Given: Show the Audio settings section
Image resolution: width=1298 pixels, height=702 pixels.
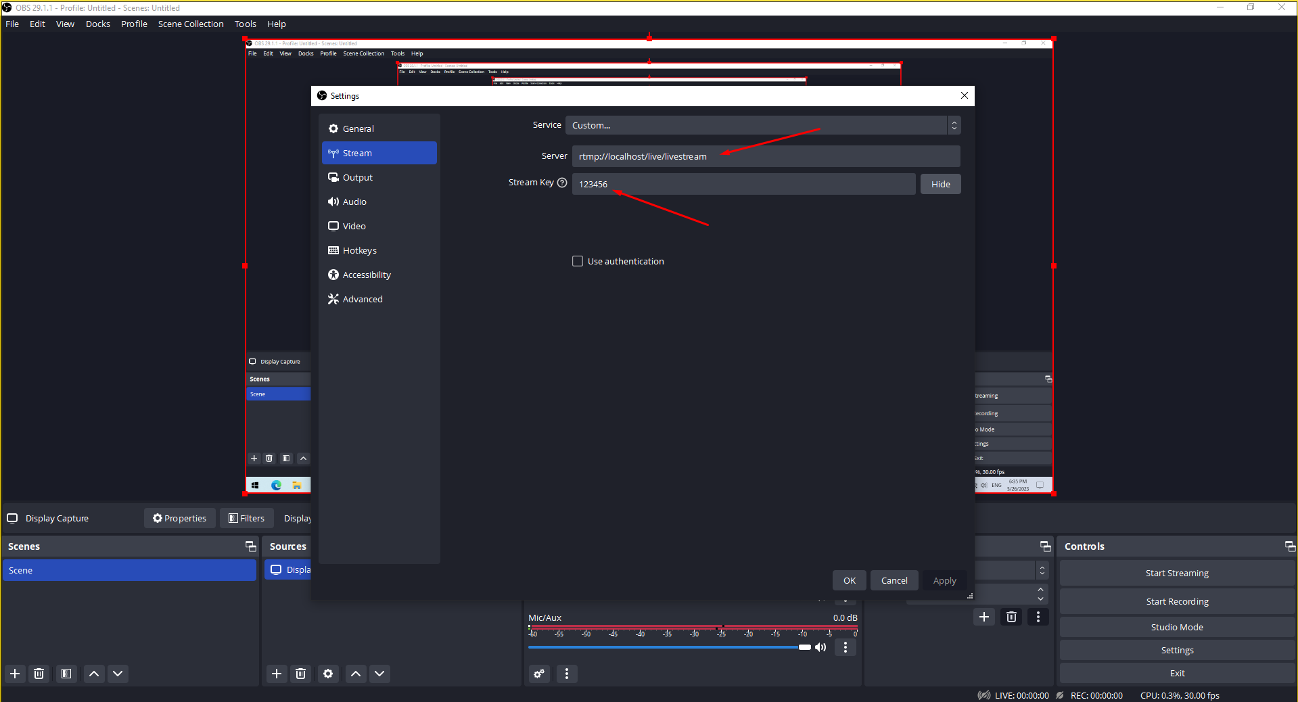Looking at the screenshot, I should coord(379,202).
